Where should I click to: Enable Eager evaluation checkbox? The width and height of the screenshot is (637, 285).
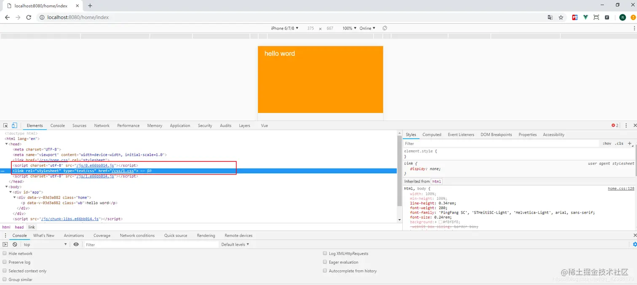pos(325,262)
